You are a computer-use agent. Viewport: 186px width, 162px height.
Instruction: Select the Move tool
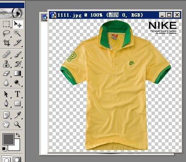tap(18, 24)
